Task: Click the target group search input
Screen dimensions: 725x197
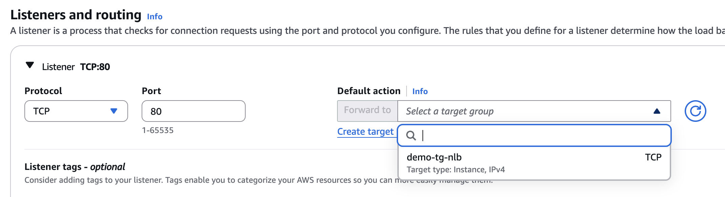Action: click(x=542, y=135)
